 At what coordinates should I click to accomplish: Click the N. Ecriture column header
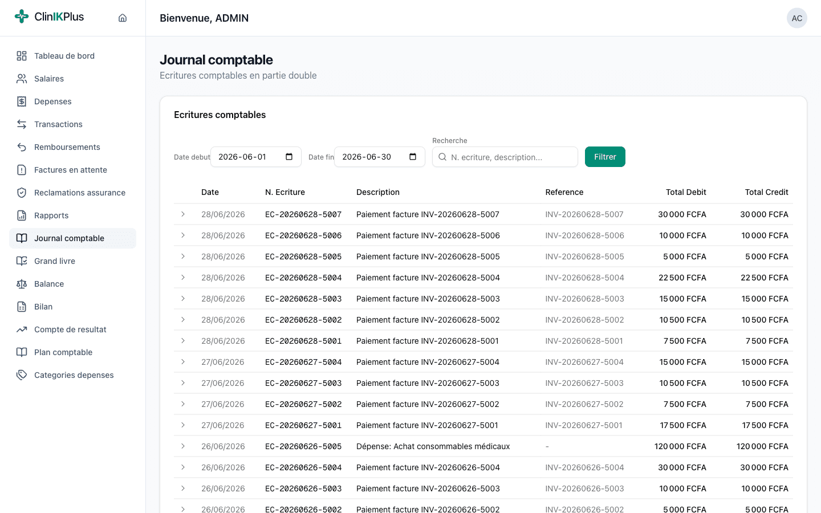285,192
